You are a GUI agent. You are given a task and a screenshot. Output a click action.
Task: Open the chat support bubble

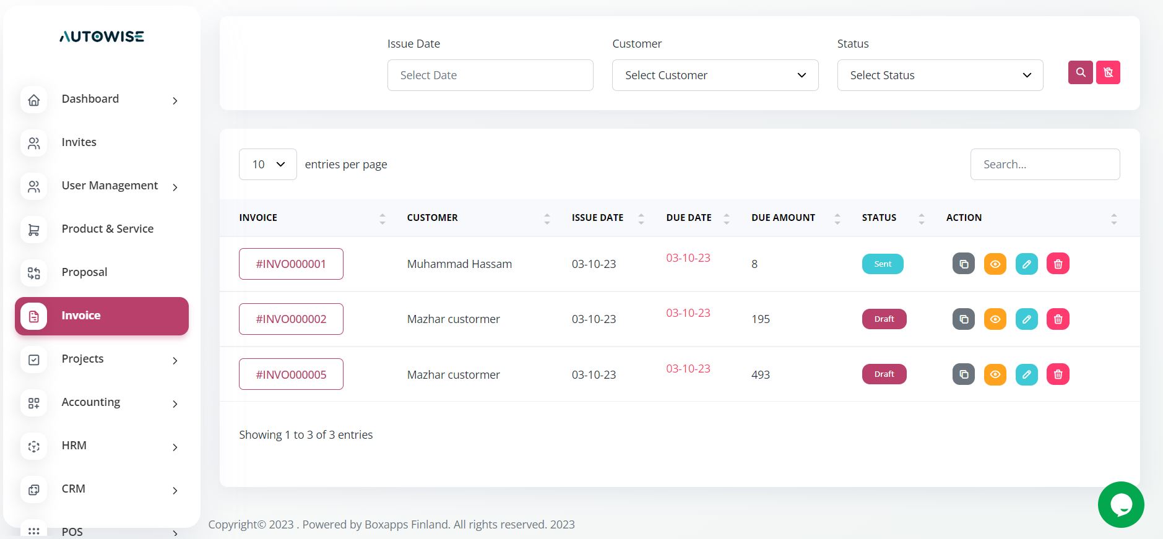1121,504
